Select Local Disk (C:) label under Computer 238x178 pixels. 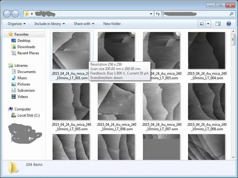29,115
